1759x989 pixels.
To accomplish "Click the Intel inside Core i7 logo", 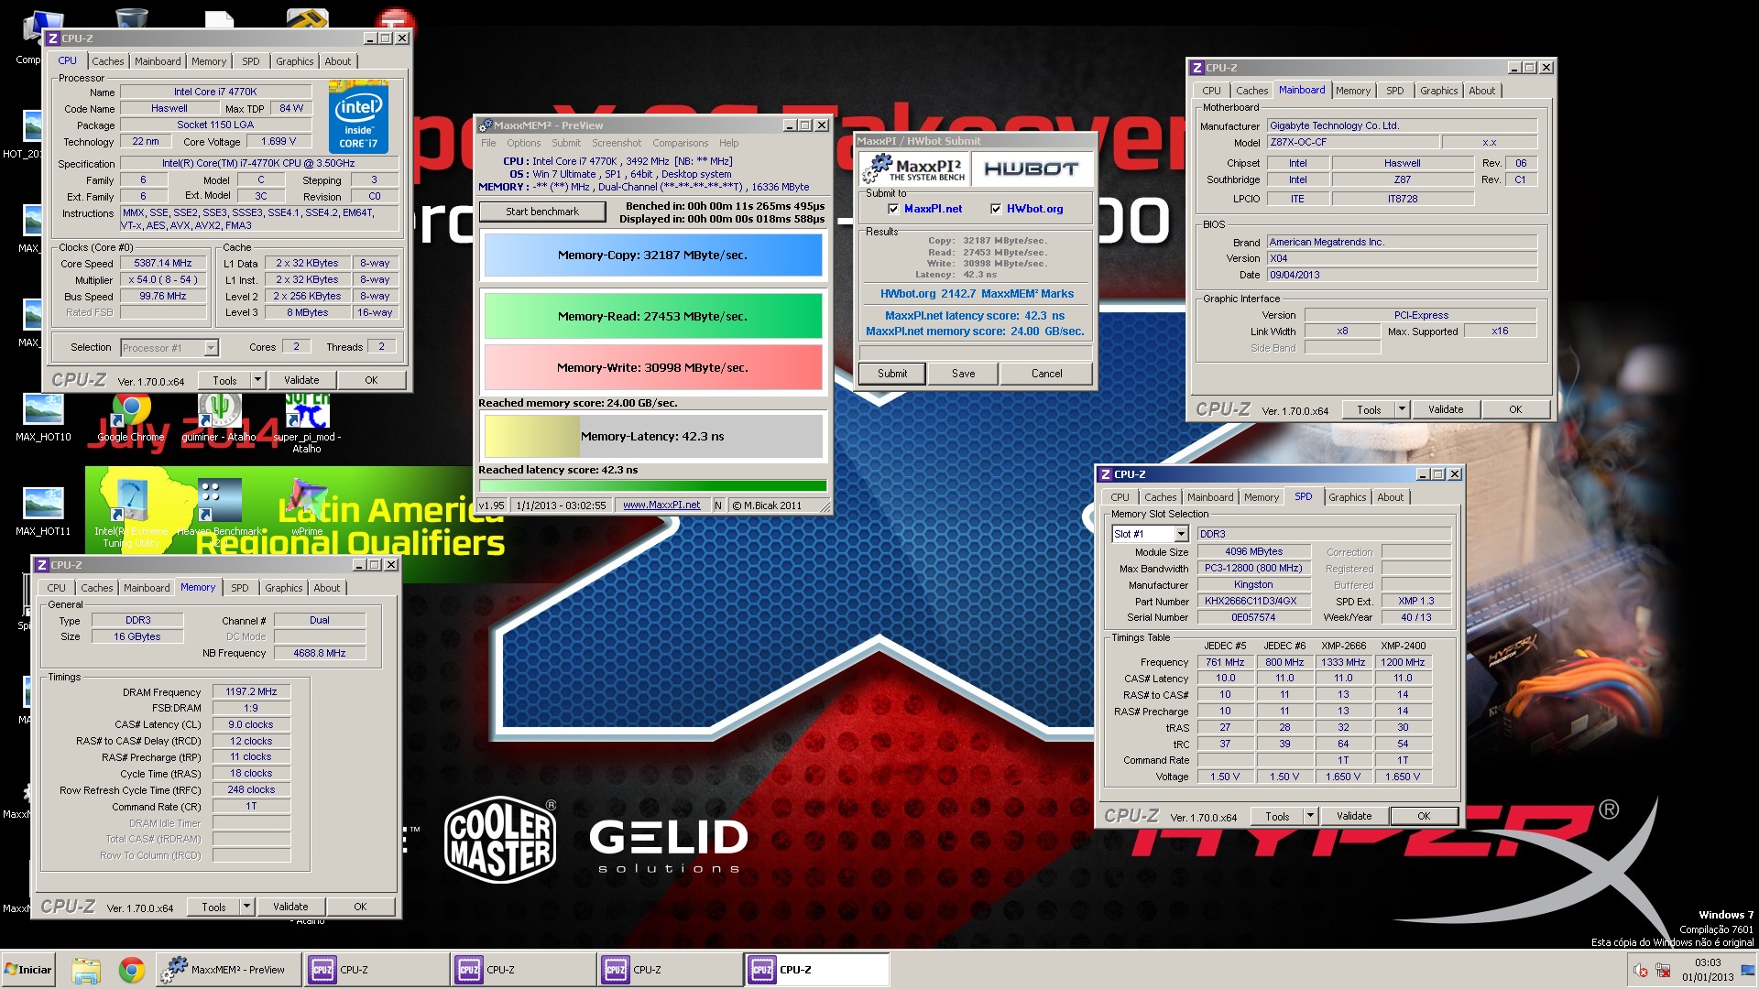I will tap(358, 118).
